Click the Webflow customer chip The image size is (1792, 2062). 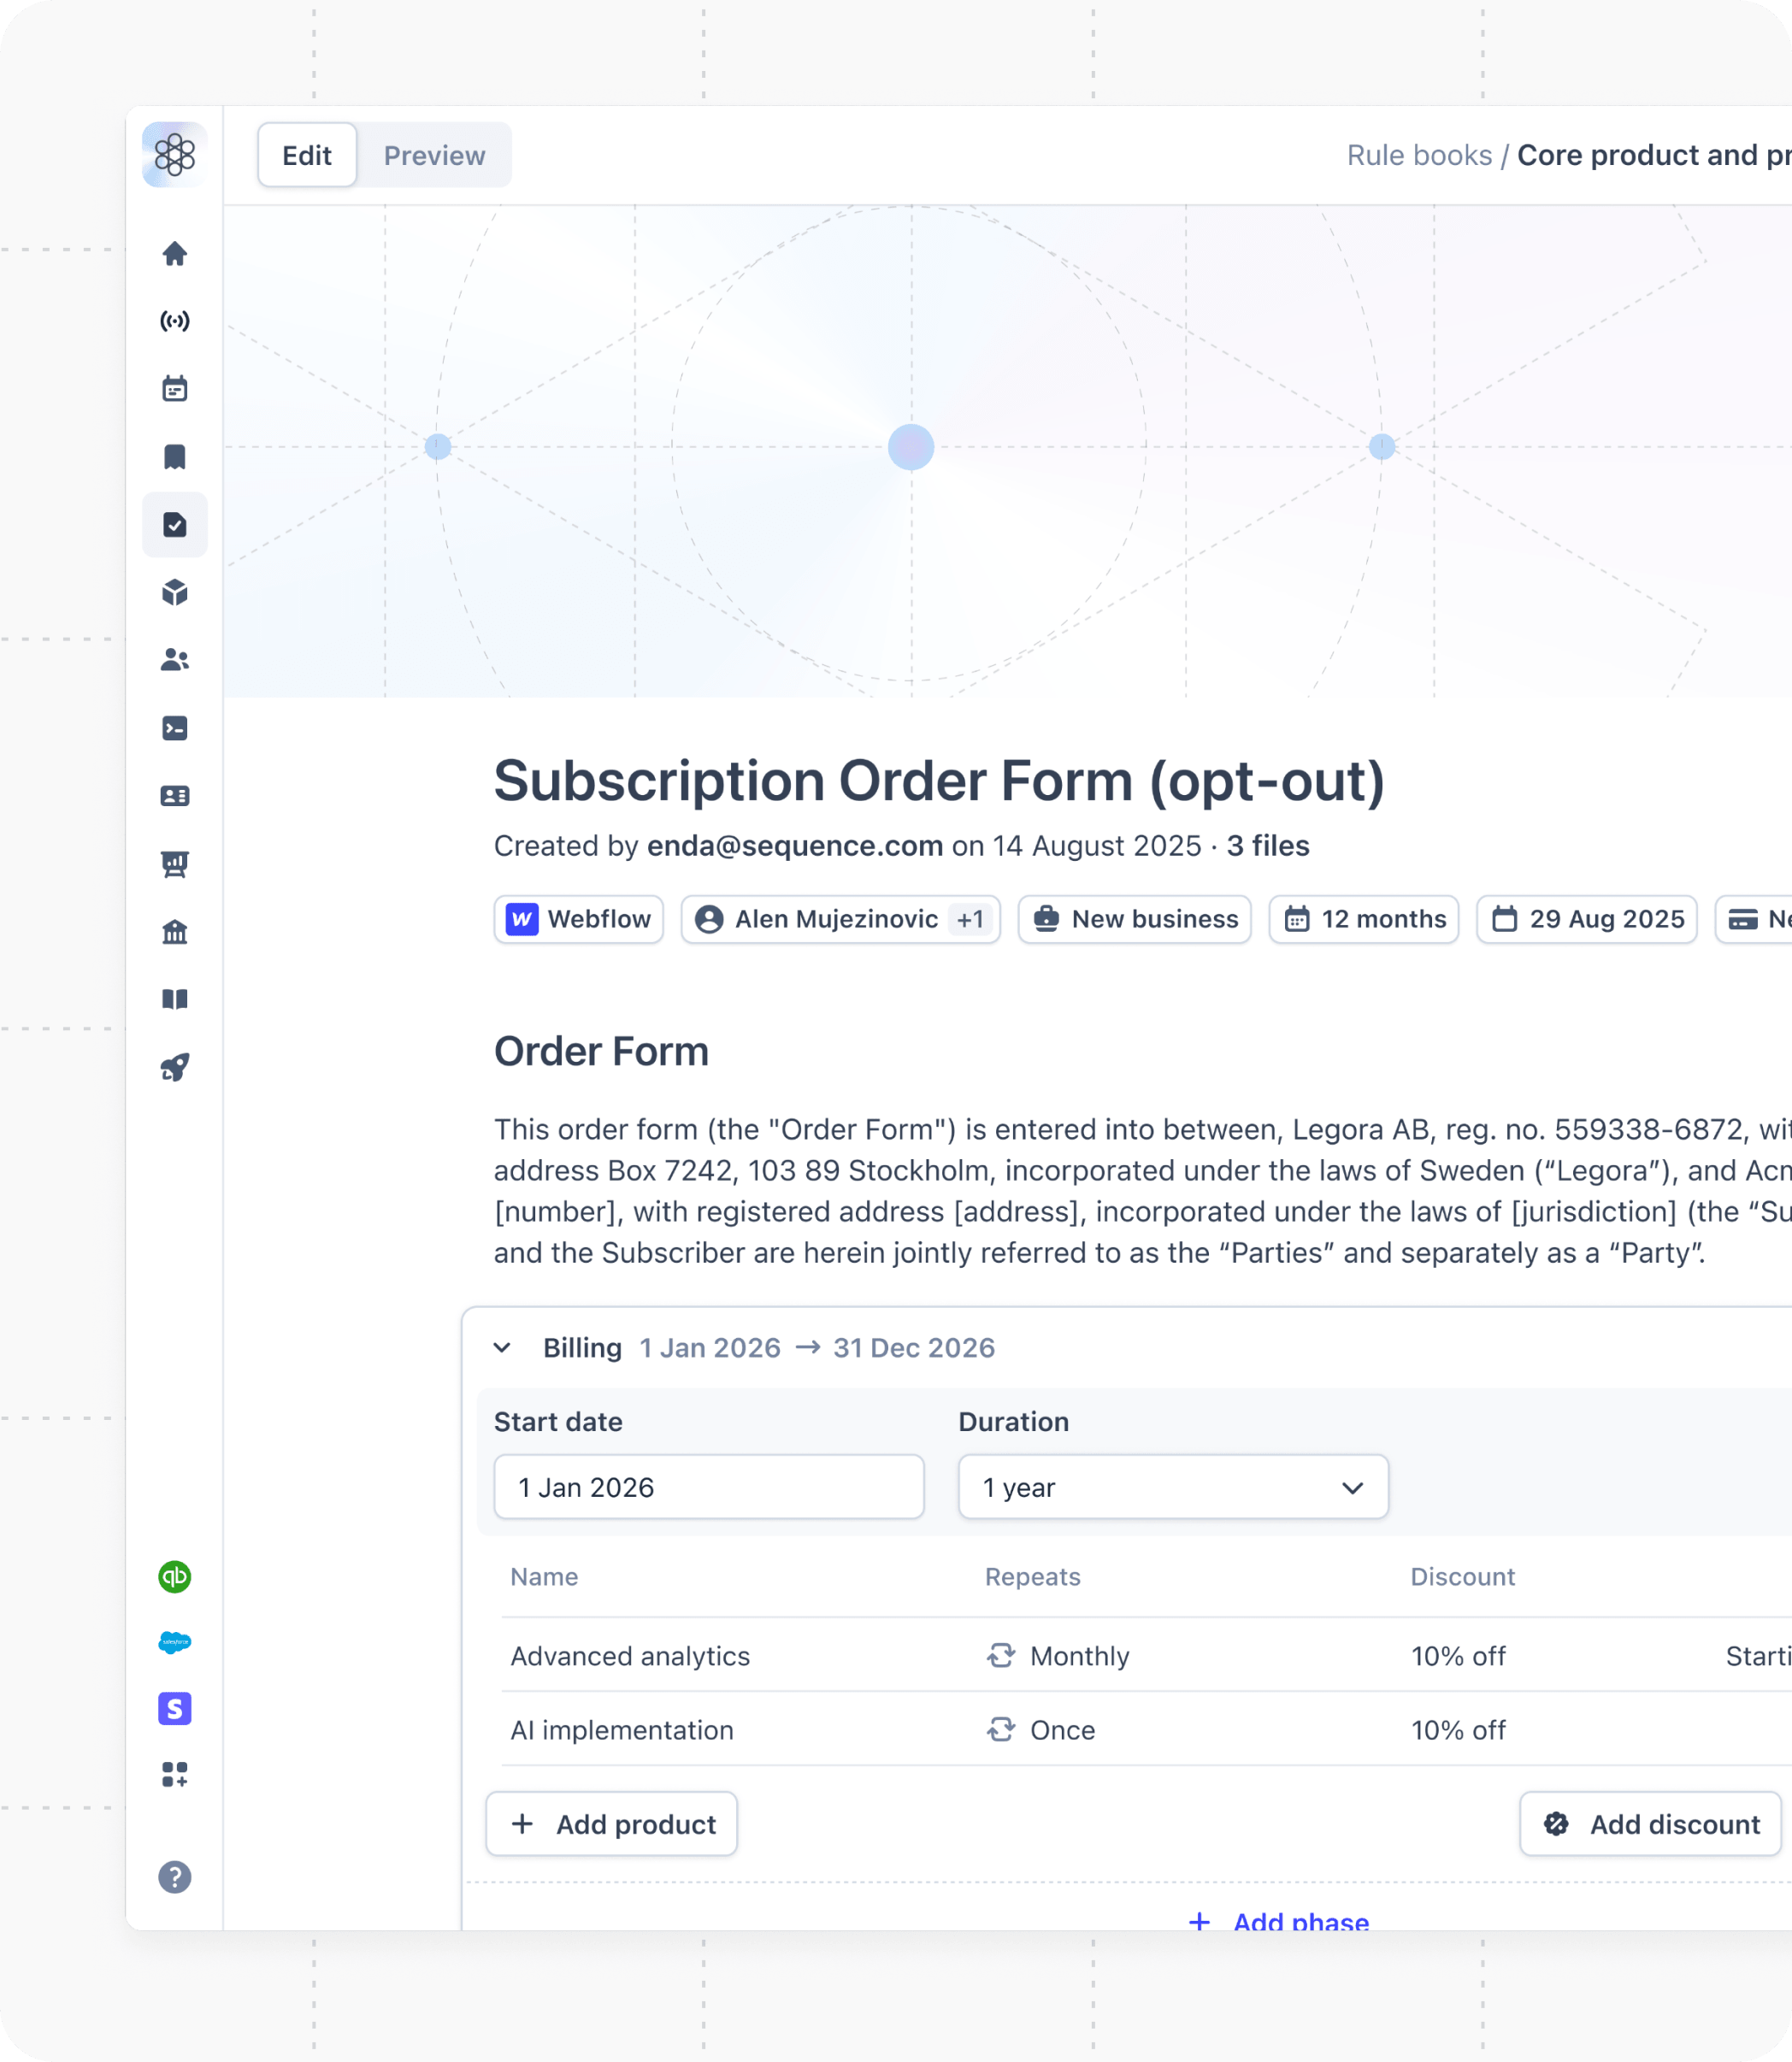[579, 919]
